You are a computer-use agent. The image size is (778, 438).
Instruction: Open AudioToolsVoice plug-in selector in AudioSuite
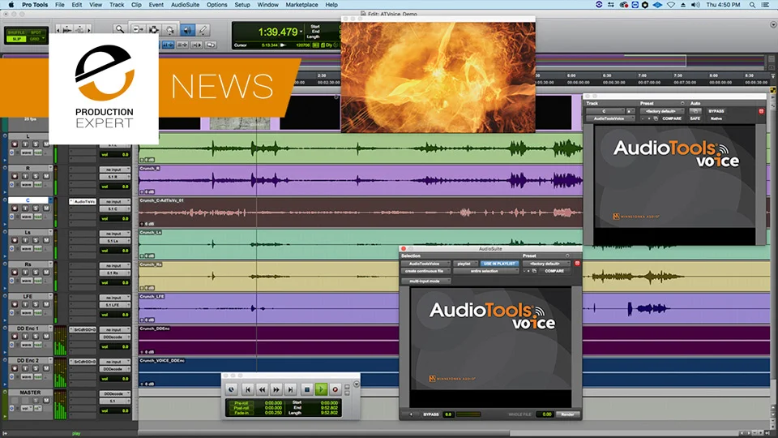coord(425,264)
